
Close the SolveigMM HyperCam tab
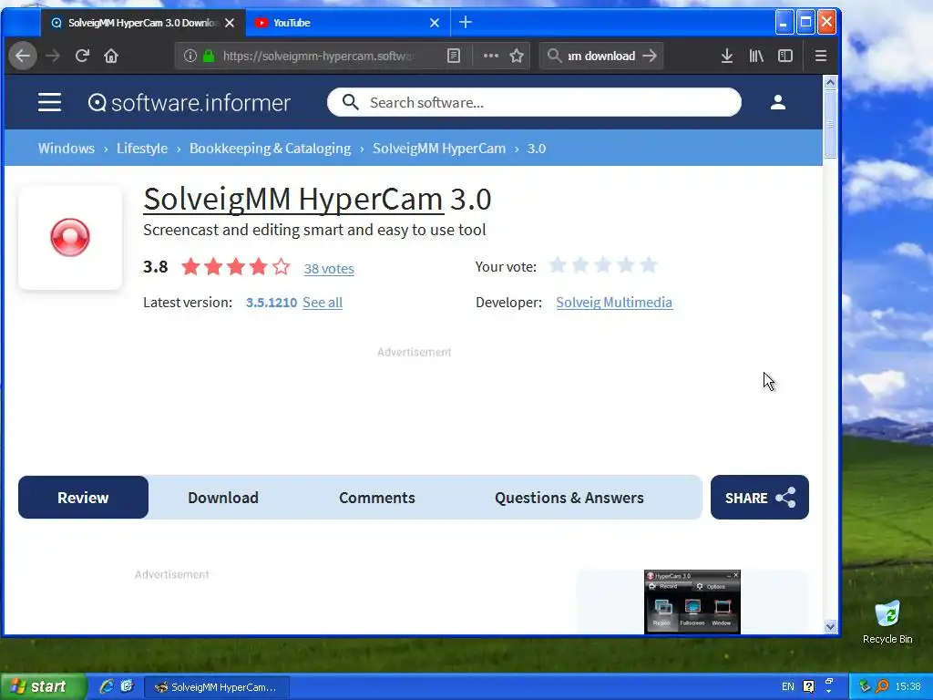tap(230, 23)
